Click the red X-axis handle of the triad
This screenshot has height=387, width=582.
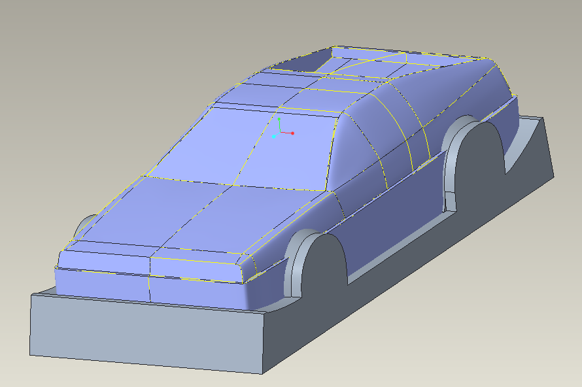click(x=292, y=133)
